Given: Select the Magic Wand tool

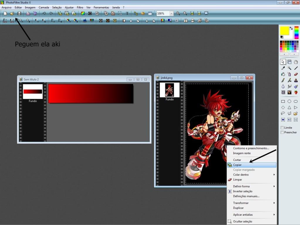Looking at the screenshot, I should click(289, 68).
